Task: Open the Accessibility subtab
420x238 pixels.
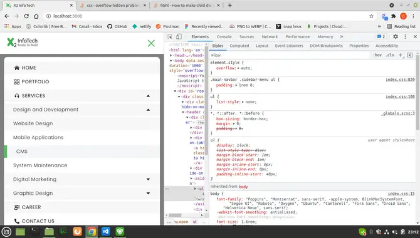Action: pyautogui.click(x=387, y=46)
